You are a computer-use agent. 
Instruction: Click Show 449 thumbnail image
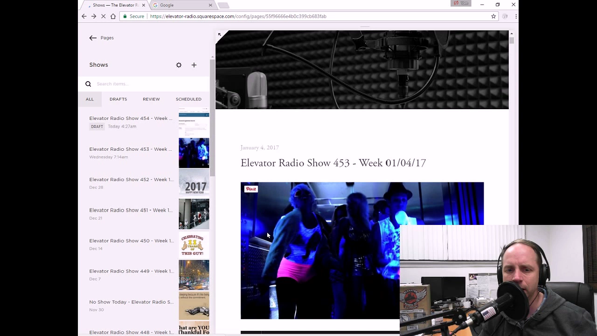point(194,275)
